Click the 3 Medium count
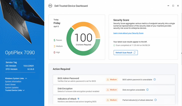 point(58,46)
